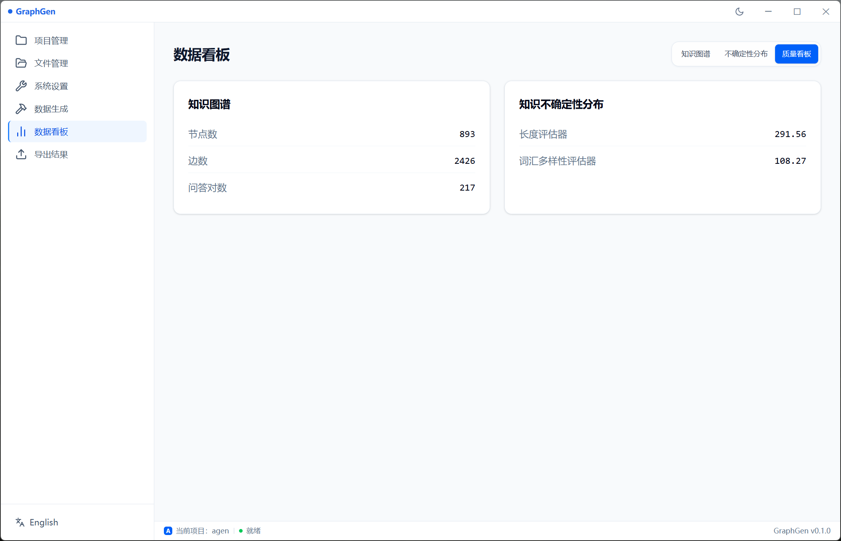Switch to the 不确定性分布 tab
Screen dimensions: 841x541
(746, 54)
